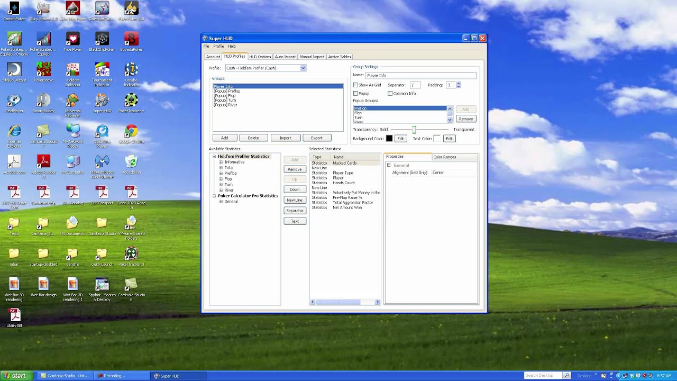This screenshot has width=677, height=381.
Task: Expand the Total statistics node
Action: (x=221, y=168)
